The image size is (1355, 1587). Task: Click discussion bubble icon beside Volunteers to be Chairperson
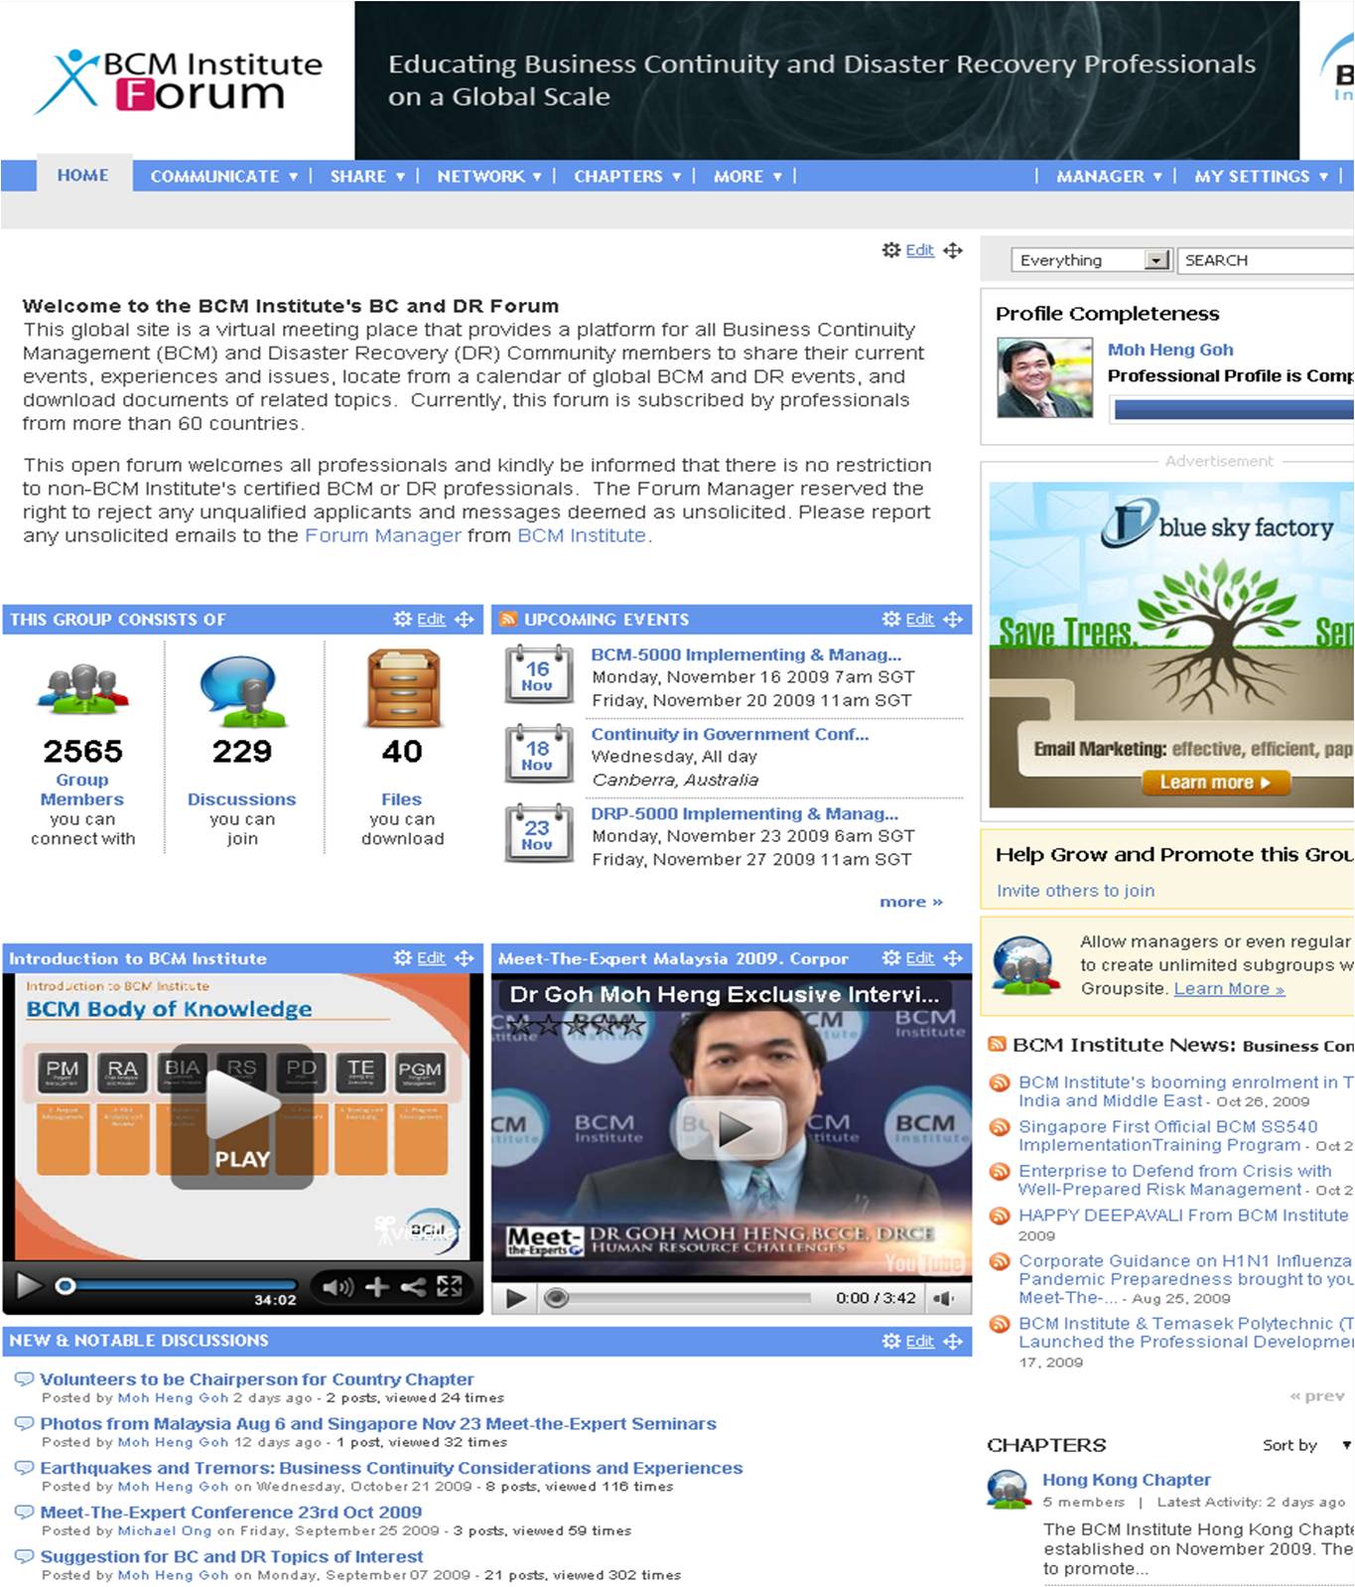[25, 1379]
